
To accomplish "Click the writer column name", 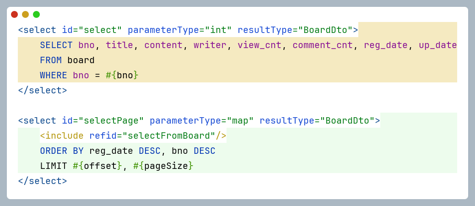I will click(x=210, y=45).
